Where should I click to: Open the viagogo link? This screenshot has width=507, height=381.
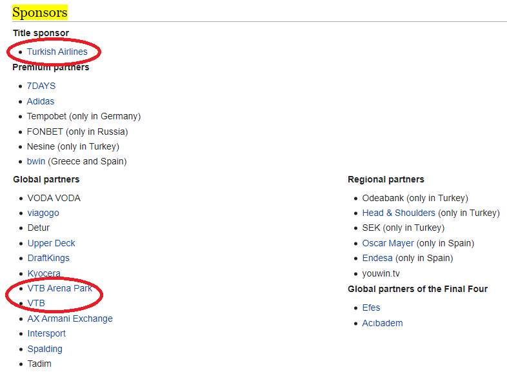tap(43, 213)
